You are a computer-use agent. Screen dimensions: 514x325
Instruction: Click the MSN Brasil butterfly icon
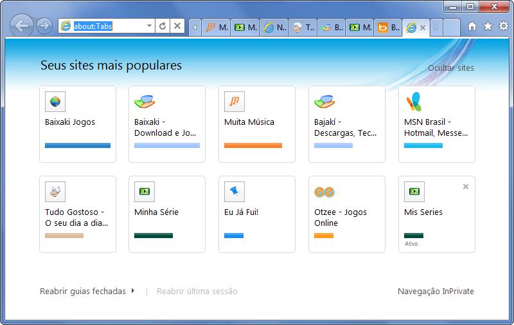[414, 102]
